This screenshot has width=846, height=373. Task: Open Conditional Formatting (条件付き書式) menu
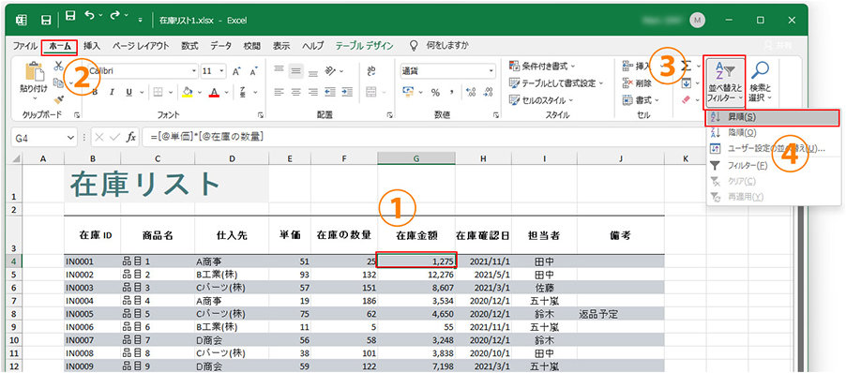(x=542, y=67)
